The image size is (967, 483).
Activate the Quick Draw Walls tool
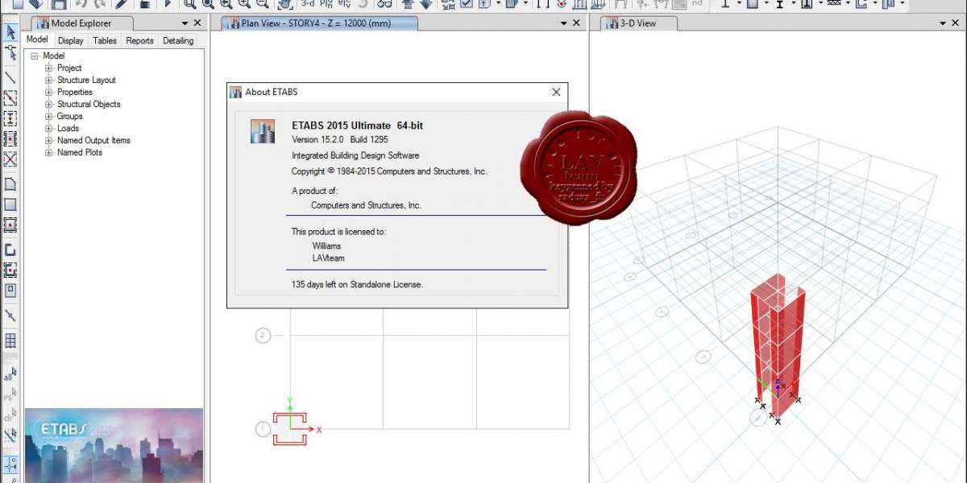pyautogui.click(x=10, y=270)
